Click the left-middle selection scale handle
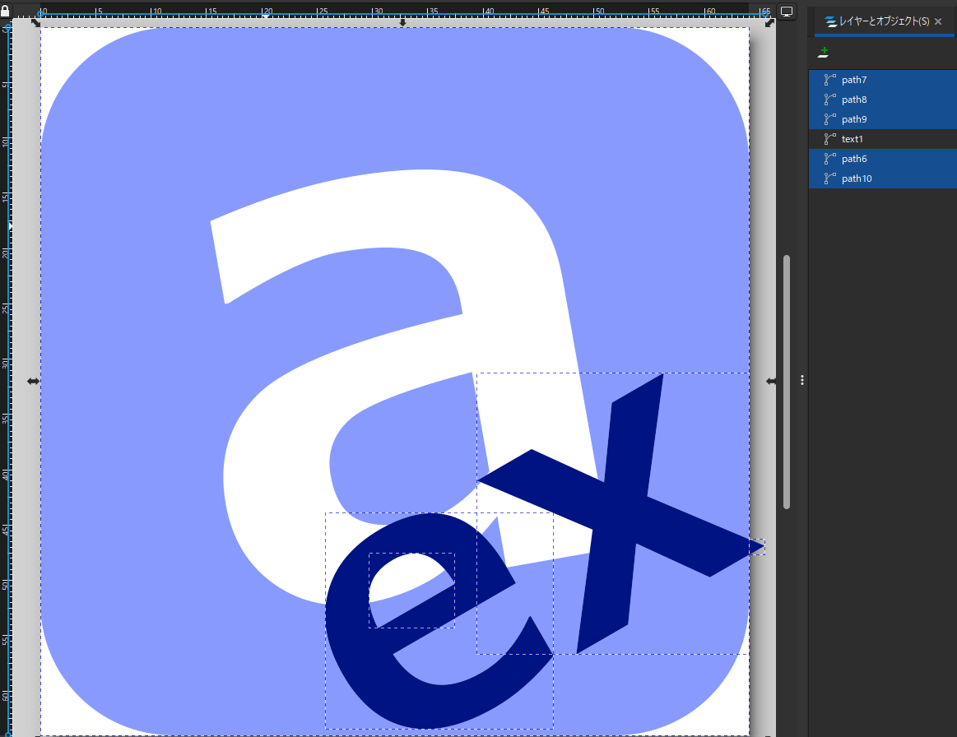The height and width of the screenshot is (737, 957). click(x=33, y=381)
